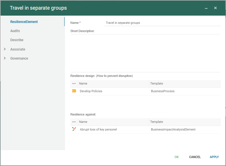Image resolution: width=226 pixels, height=166 pixels.
Task: Select the Develop Policies row
Action: [114, 91]
